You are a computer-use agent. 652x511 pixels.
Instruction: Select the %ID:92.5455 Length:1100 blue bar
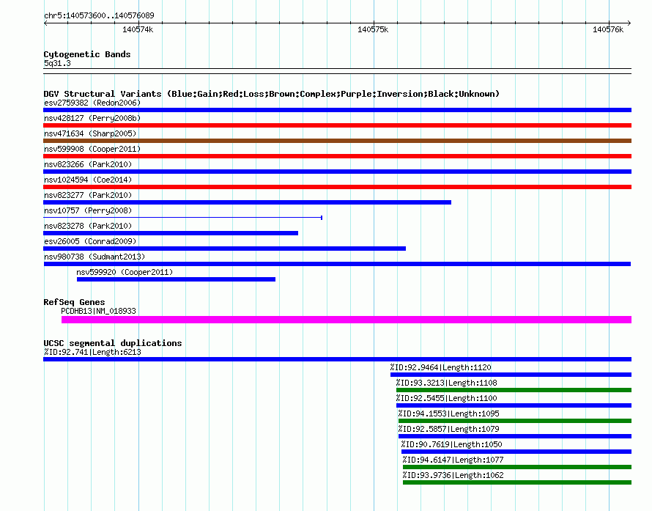pos(514,405)
